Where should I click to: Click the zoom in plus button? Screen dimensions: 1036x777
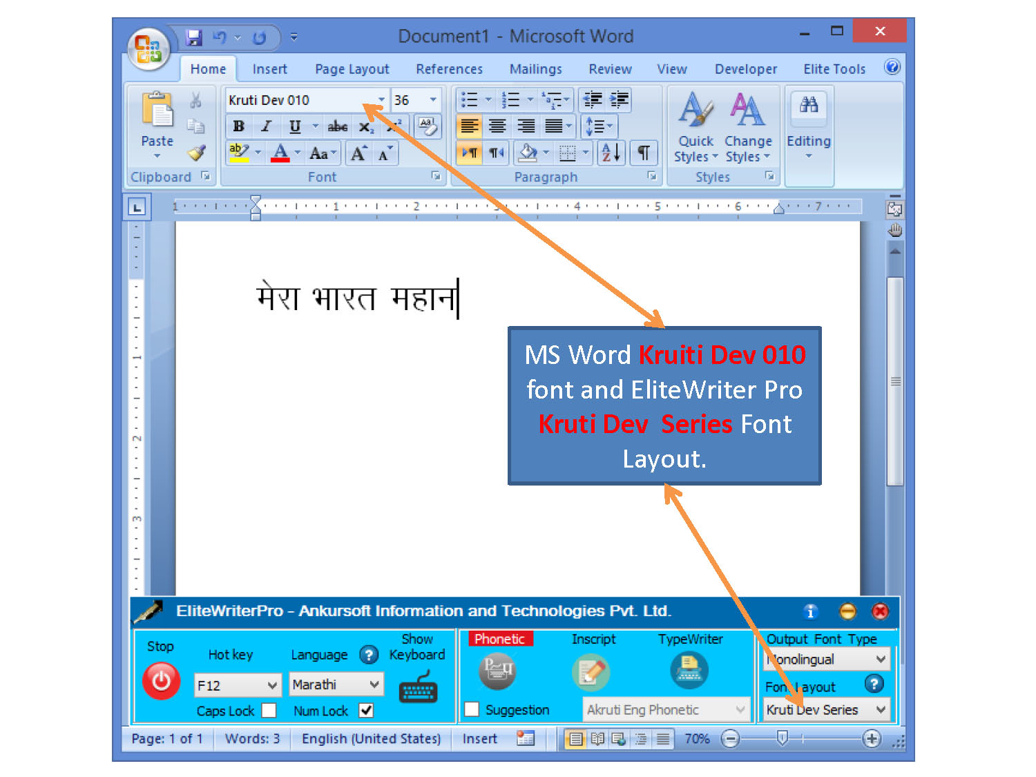[872, 739]
